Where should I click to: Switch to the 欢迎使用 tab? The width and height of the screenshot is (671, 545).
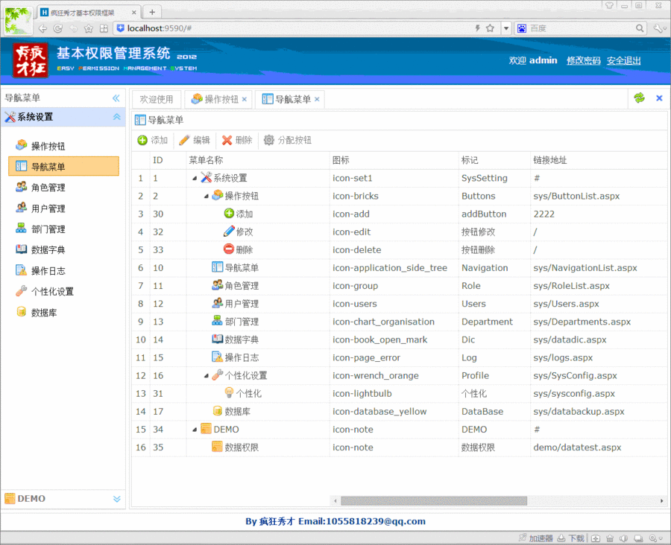[157, 99]
